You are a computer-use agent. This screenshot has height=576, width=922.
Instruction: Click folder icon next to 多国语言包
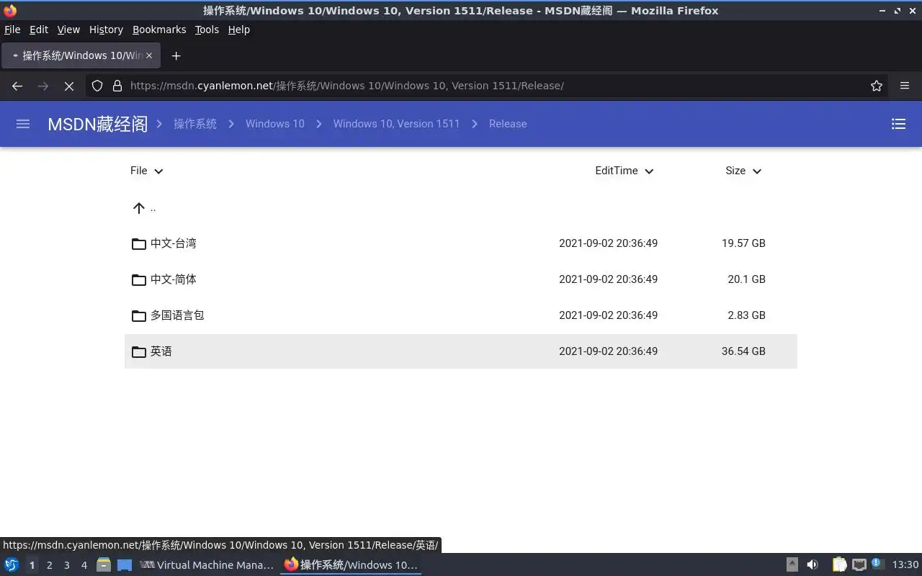(x=139, y=315)
